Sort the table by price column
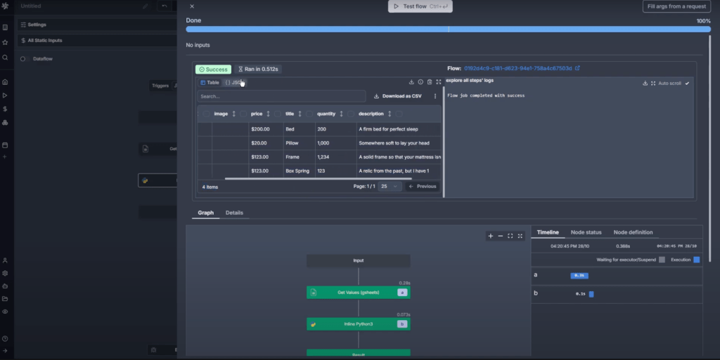 click(268, 114)
